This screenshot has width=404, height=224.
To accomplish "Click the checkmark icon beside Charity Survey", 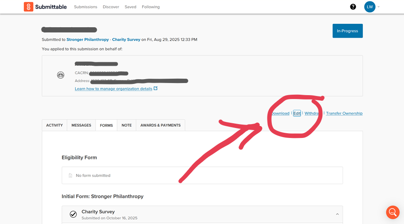I will [73, 214].
